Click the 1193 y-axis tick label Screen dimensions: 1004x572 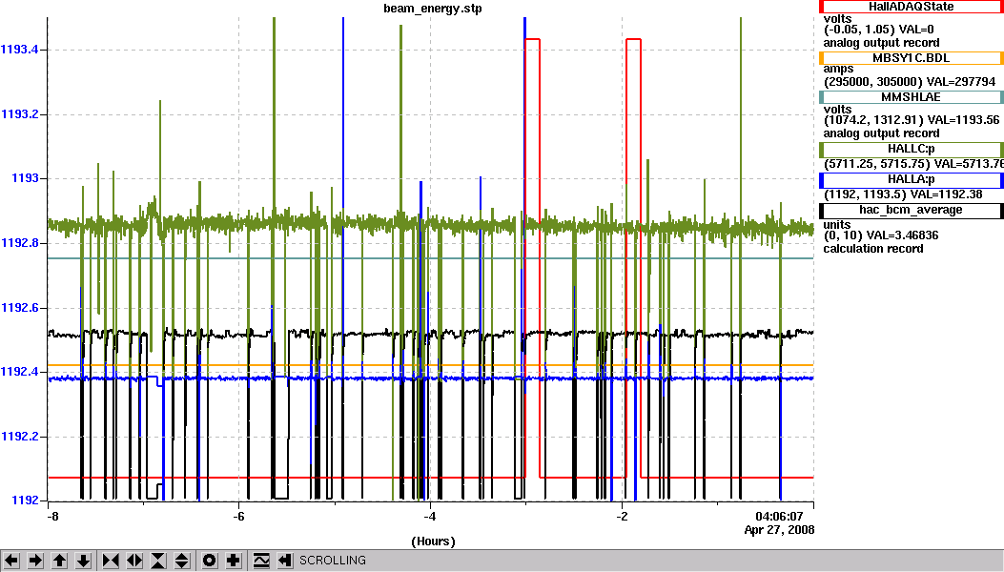[25, 178]
